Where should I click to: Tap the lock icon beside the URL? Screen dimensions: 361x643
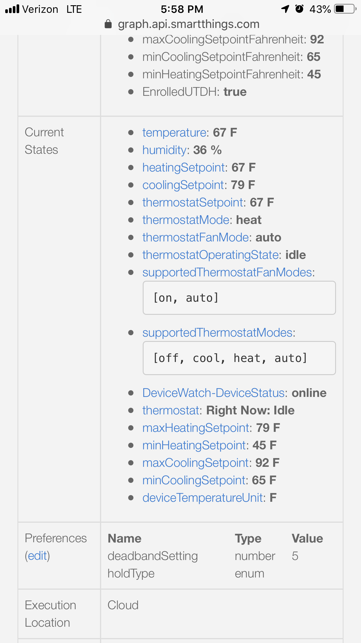(x=108, y=24)
